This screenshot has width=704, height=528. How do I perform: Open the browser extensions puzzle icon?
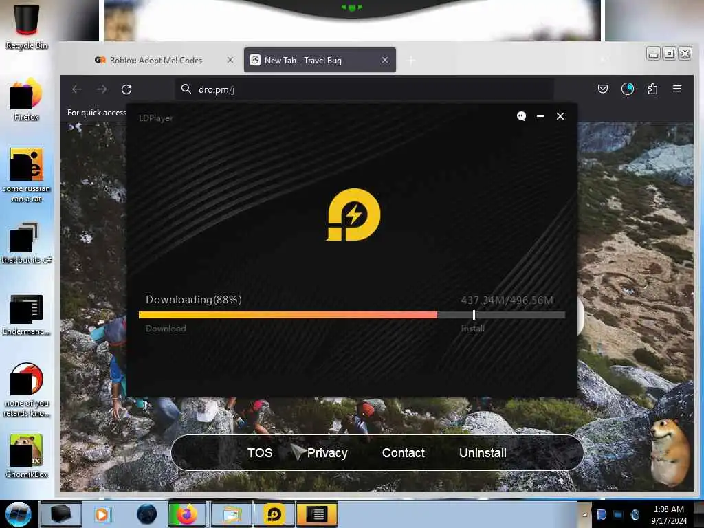click(x=653, y=89)
